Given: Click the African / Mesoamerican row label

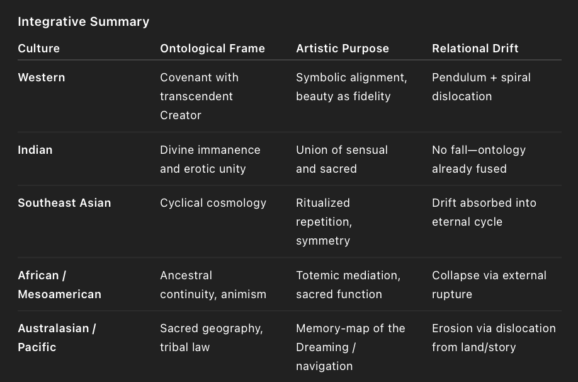Looking at the screenshot, I should (59, 284).
